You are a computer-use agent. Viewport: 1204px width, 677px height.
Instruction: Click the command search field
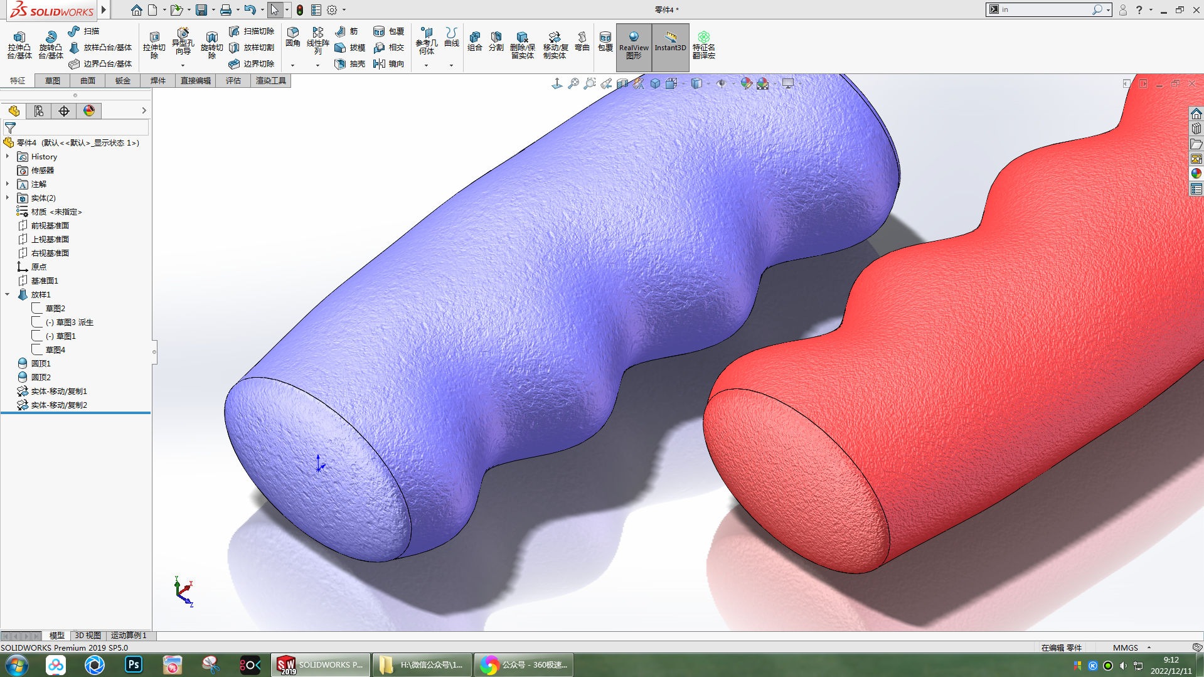click(1045, 9)
